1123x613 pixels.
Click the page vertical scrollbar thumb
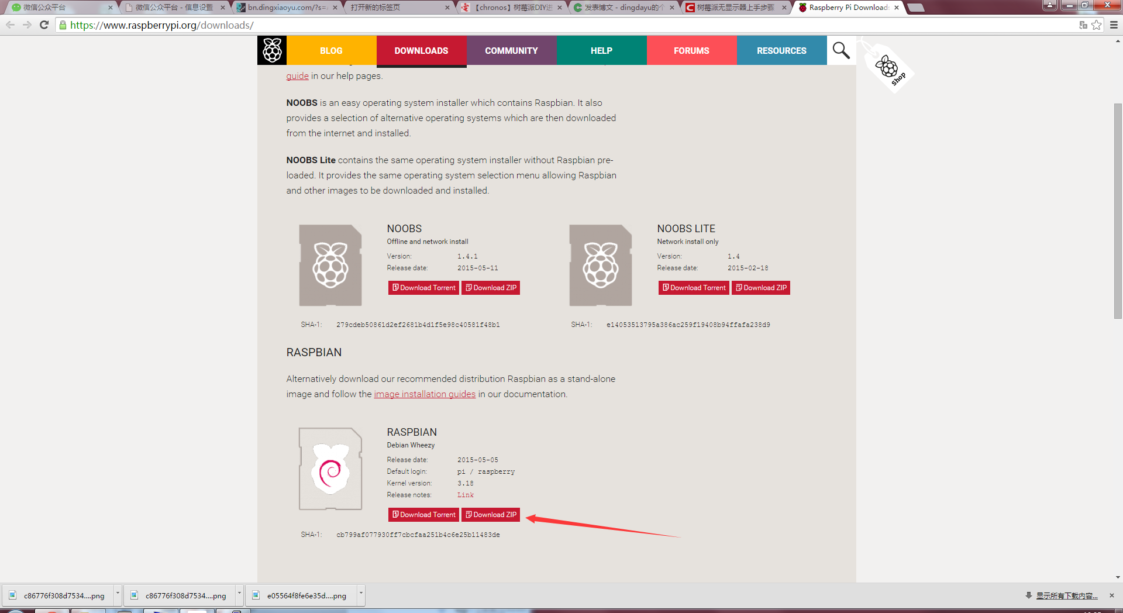click(1118, 211)
